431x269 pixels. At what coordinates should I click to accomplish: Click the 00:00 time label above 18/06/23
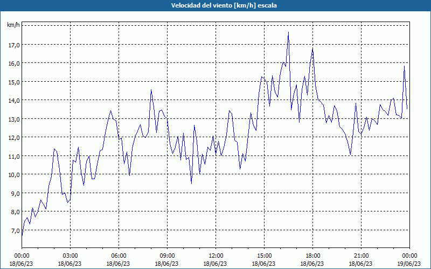(x=22, y=256)
